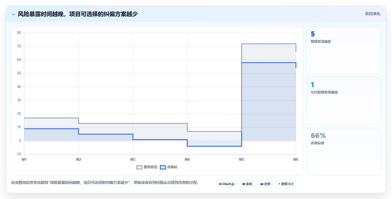Click the value 5 in first card

313,34
